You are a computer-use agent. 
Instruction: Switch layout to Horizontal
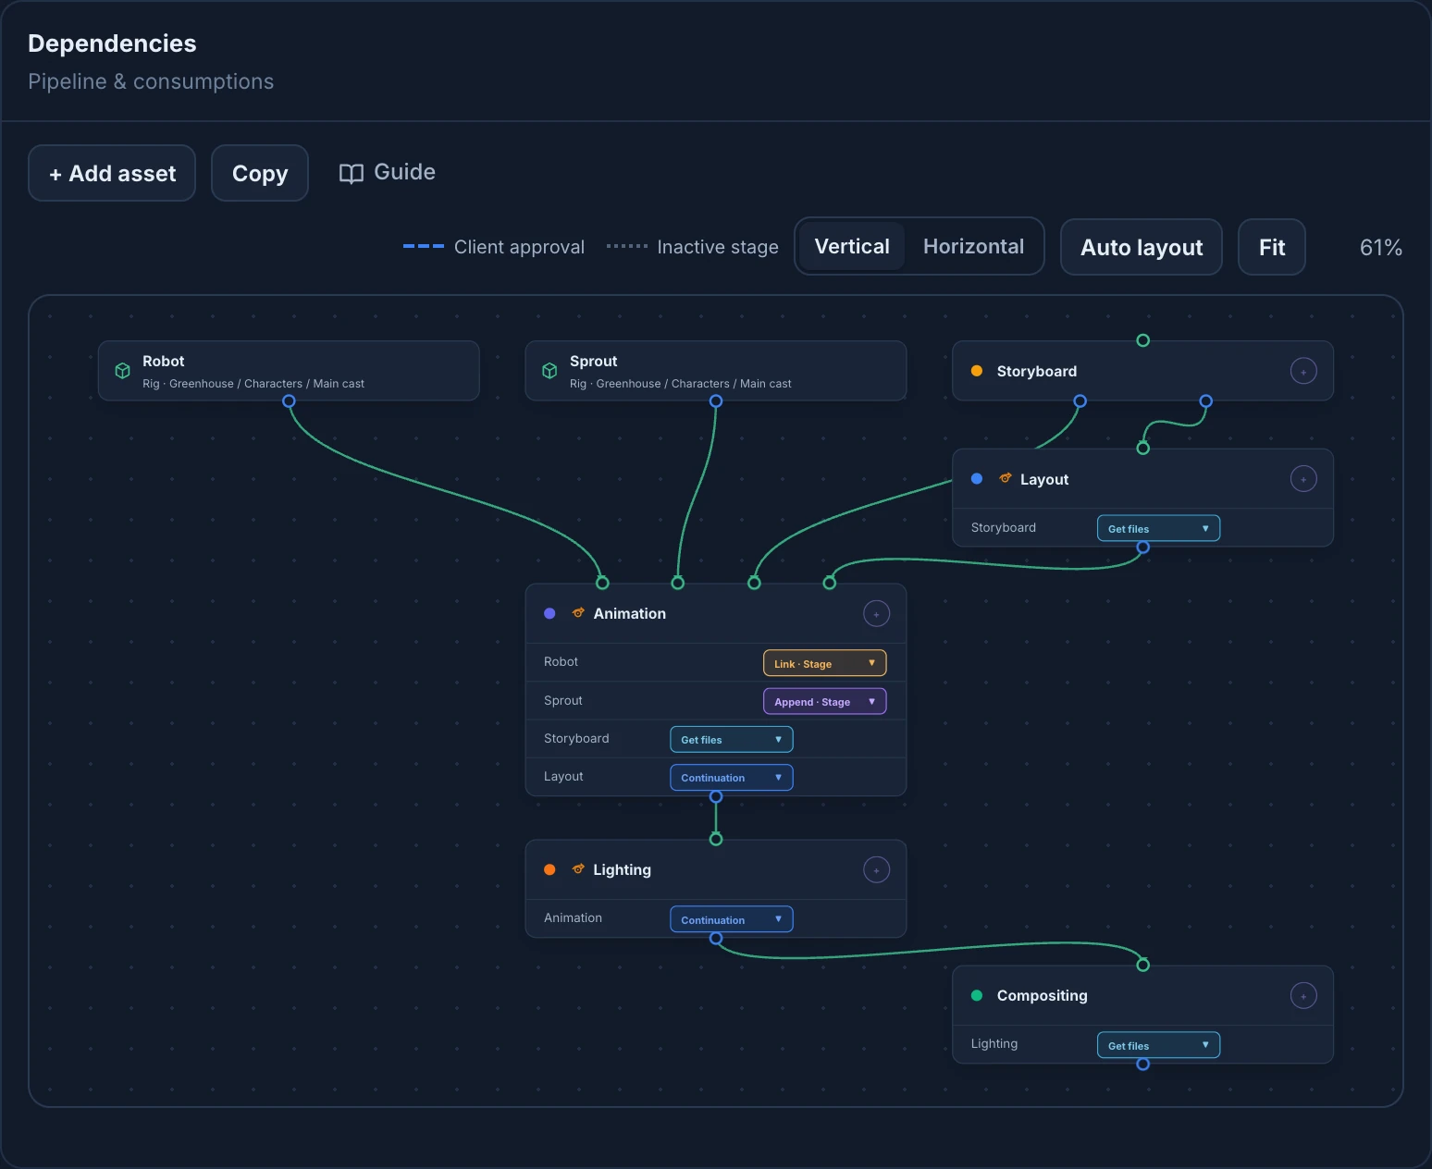pyautogui.click(x=973, y=246)
